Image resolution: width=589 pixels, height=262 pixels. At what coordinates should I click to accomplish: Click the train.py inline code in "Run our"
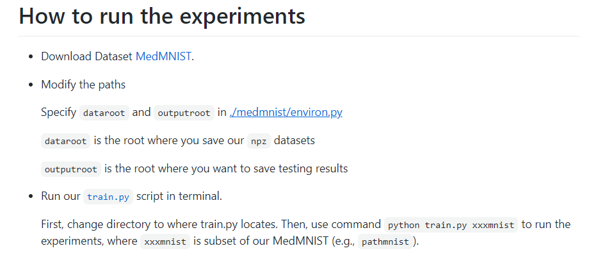(108, 197)
